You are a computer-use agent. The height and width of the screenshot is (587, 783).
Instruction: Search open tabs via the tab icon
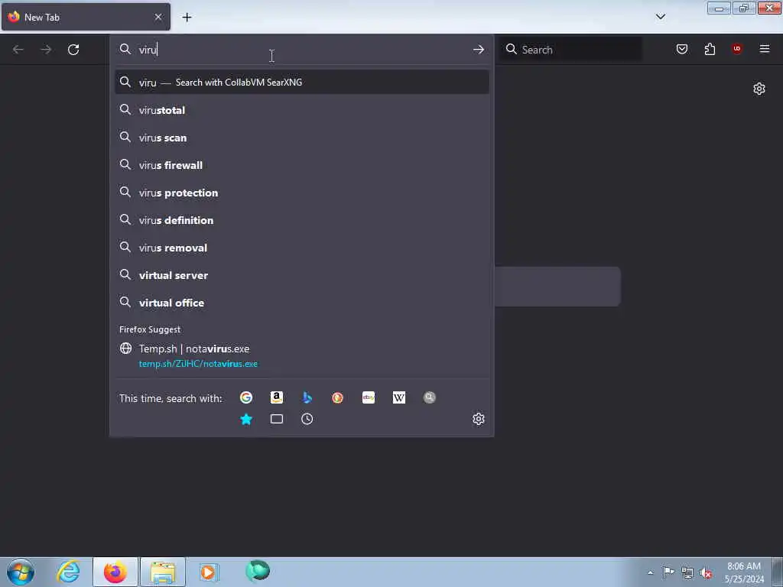277,419
